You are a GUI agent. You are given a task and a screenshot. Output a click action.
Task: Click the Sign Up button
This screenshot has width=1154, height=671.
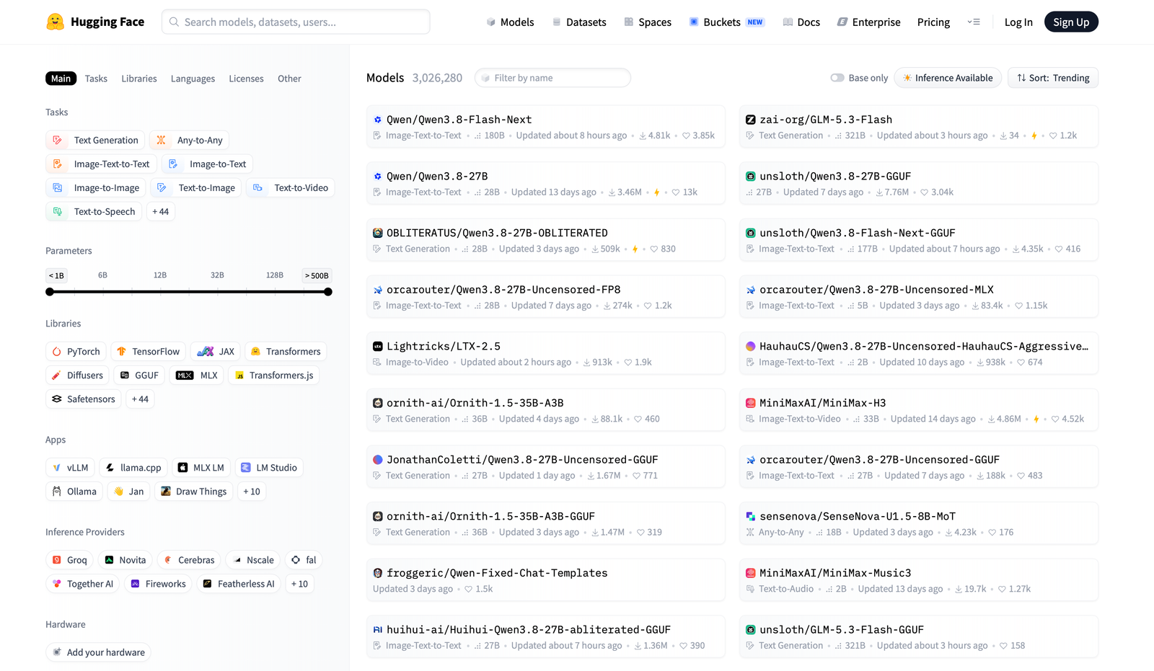click(1071, 22)
